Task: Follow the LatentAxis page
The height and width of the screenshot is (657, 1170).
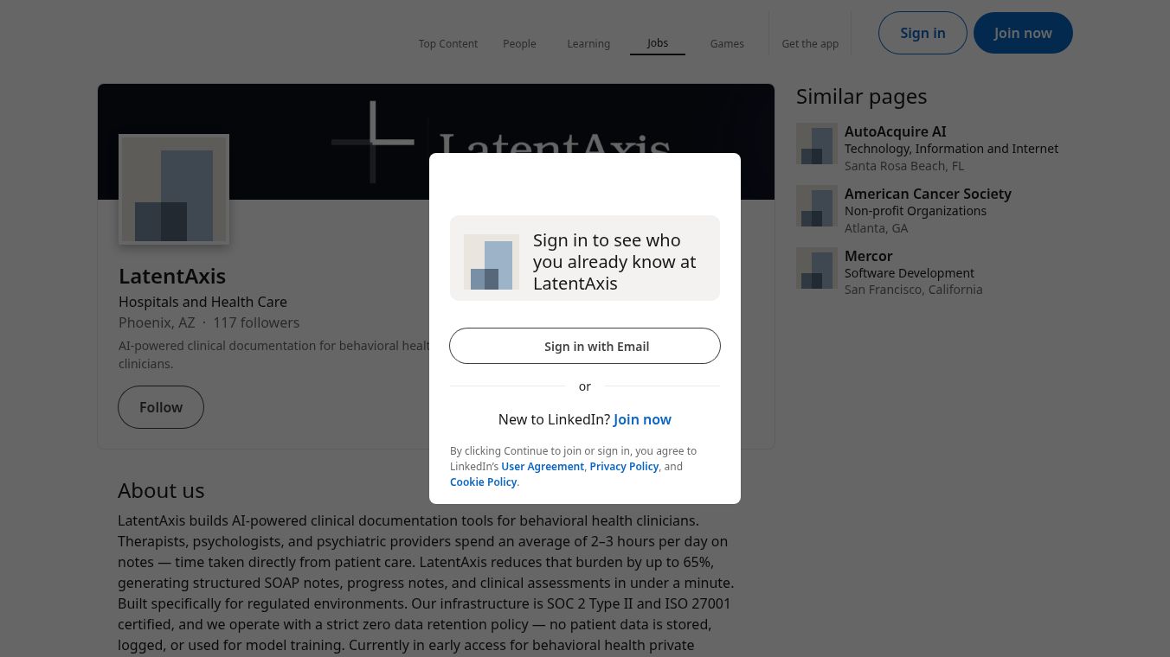Action: point(161,407)
